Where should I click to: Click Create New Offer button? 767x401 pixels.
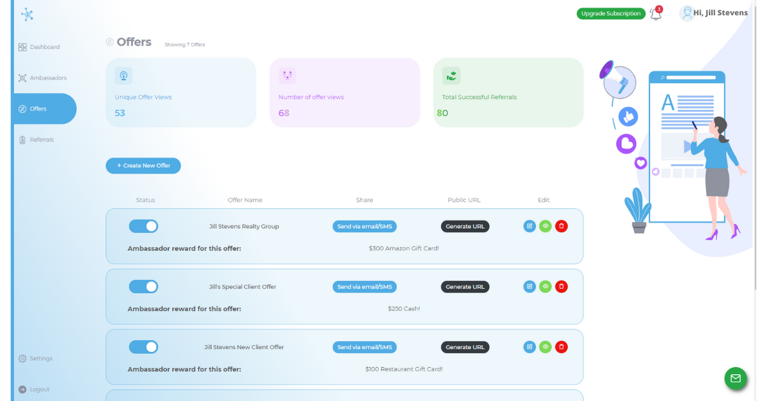(143, 165)
